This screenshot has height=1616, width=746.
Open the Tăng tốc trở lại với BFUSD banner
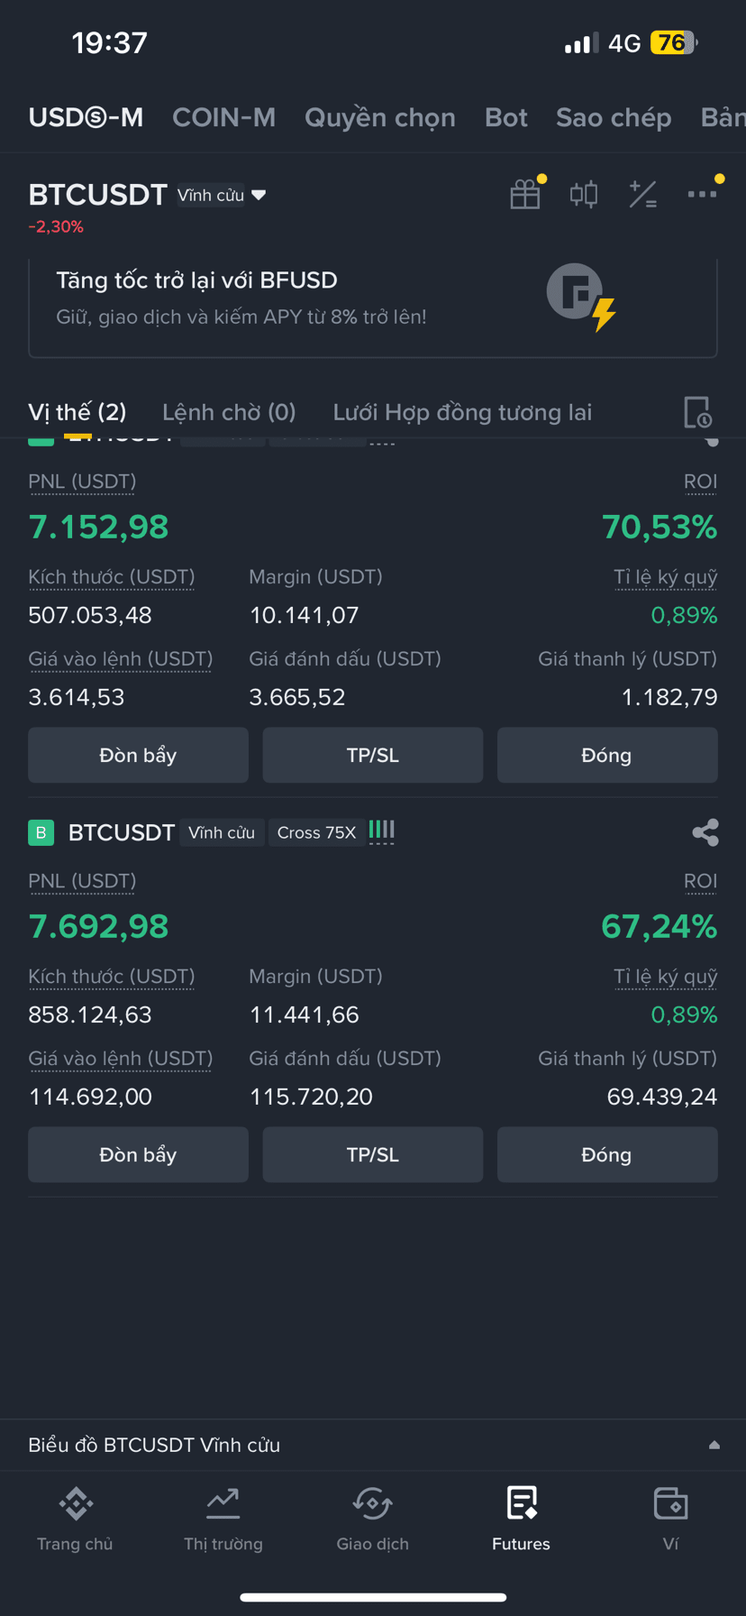pos(373,308)
